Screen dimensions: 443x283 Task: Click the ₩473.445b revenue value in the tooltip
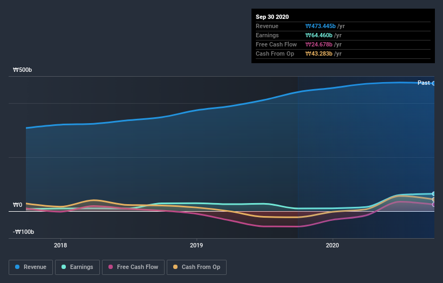click(321, 26)
